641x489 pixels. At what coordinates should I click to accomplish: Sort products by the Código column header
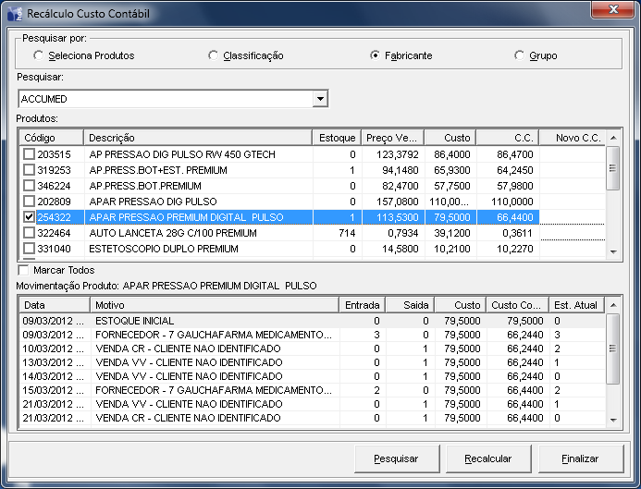pos(52,138)
